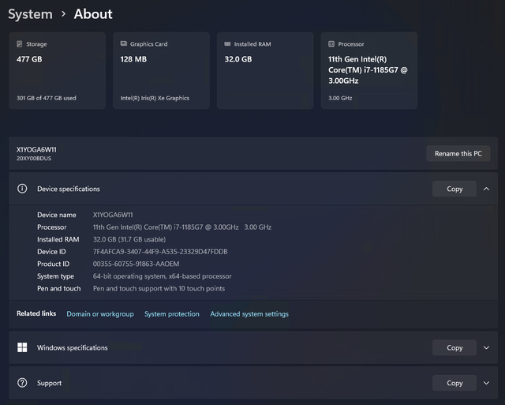Open Advanced system settings link
Image resolution: width=505 pixels, height=405 pixels.
249,314
